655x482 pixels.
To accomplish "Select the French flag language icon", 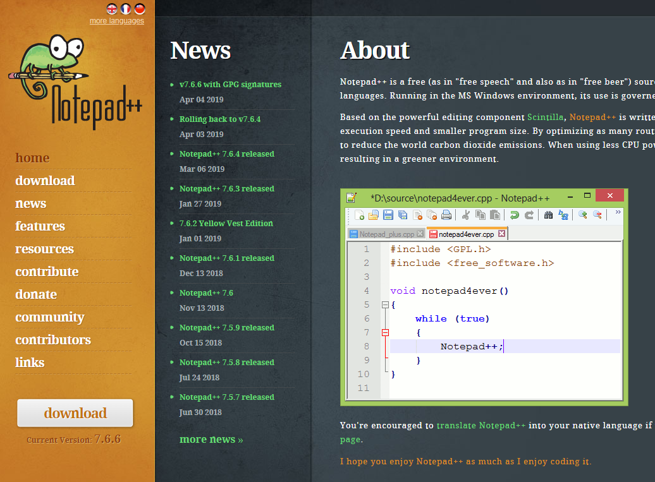I will [126, 9].
